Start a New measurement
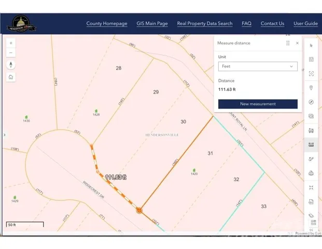The width and height of the screenshot is (322, 249). 258,104
